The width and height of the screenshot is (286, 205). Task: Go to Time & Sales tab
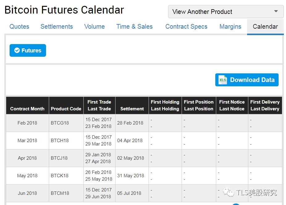click(134, 27)
